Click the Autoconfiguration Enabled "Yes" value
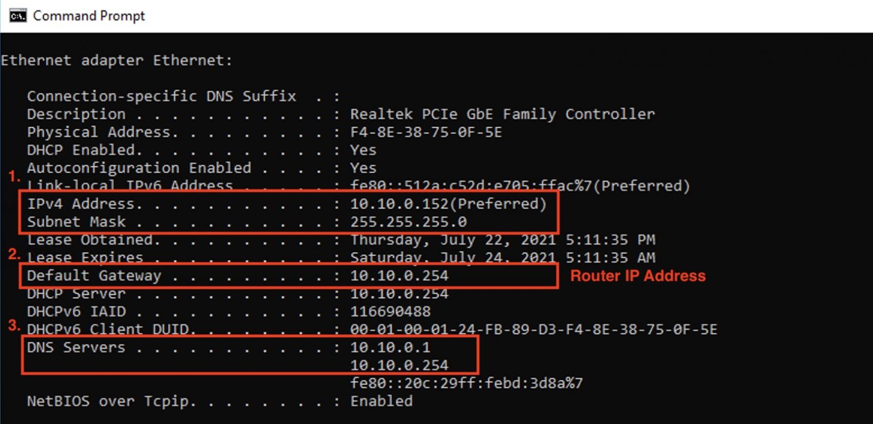 click(x=363, y=168)
